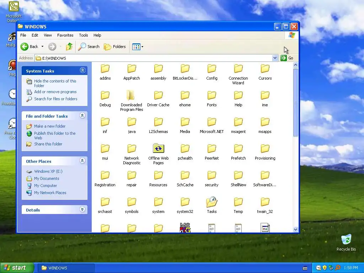Select the AppPatch folder
The width and height of the screenshot is (364, 273).
click(x=132, y=72)
